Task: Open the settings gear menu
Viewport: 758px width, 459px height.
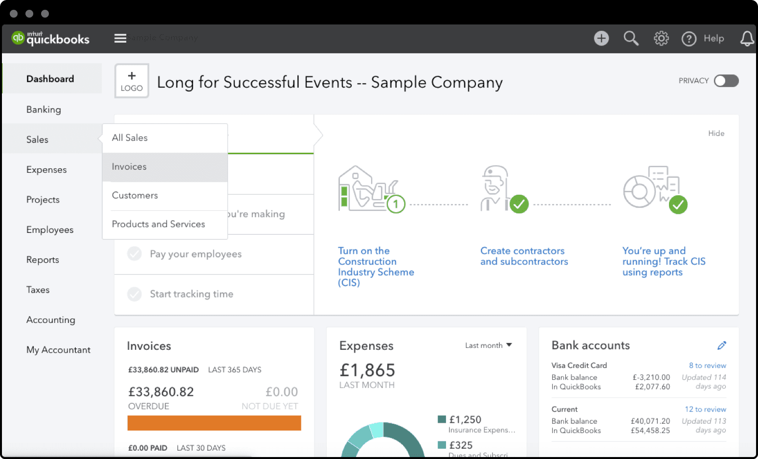Action: click(x=661, y=38)
